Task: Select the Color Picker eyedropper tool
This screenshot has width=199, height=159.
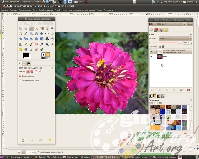Action: (x=26, y=34)
